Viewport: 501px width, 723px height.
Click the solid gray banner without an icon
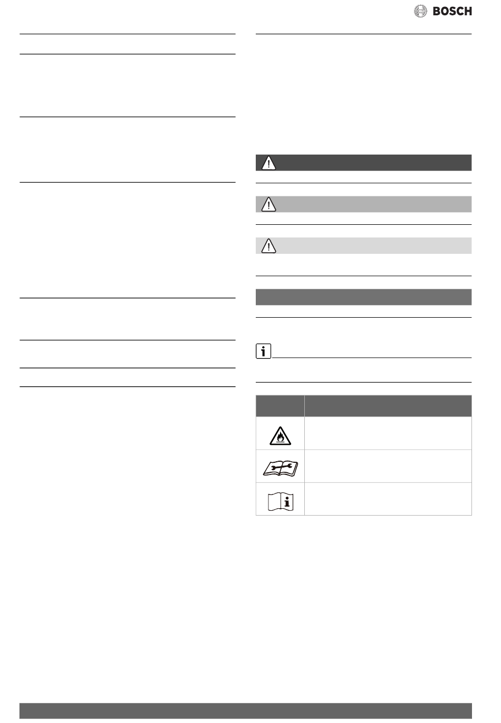pyautogui.click(x=363, y=297)
